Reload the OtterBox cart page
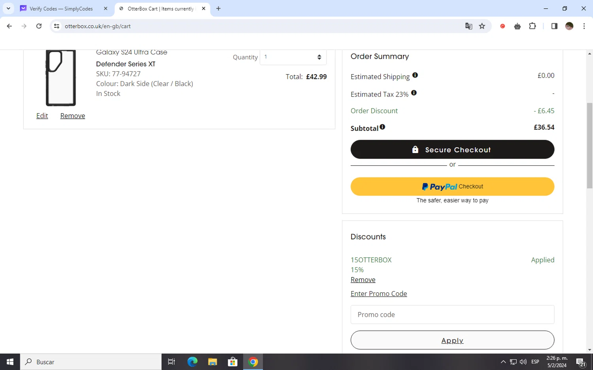The width and height of the screenshot is (593, 370). [x=39, y=26]
